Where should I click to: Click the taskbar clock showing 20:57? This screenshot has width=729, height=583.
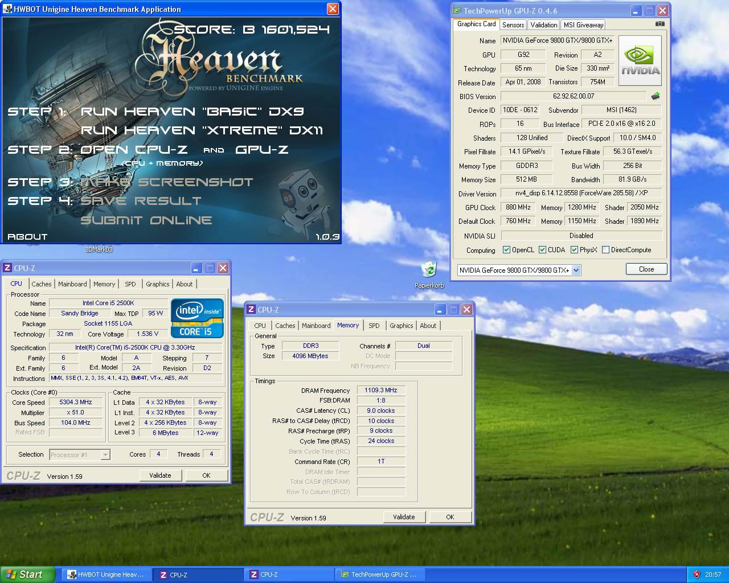point(712,574)
